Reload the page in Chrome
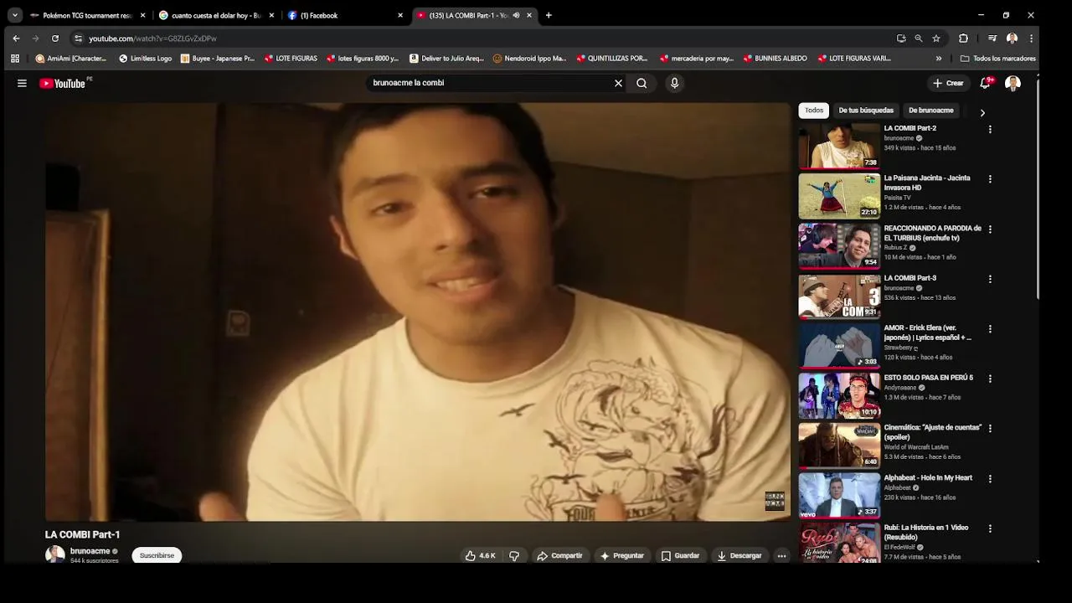The height and width of the screenshot is (603, 1072). 55,38
